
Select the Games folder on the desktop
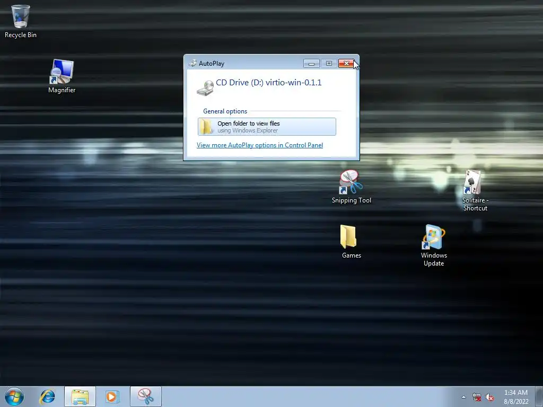[x=351, y=242]
